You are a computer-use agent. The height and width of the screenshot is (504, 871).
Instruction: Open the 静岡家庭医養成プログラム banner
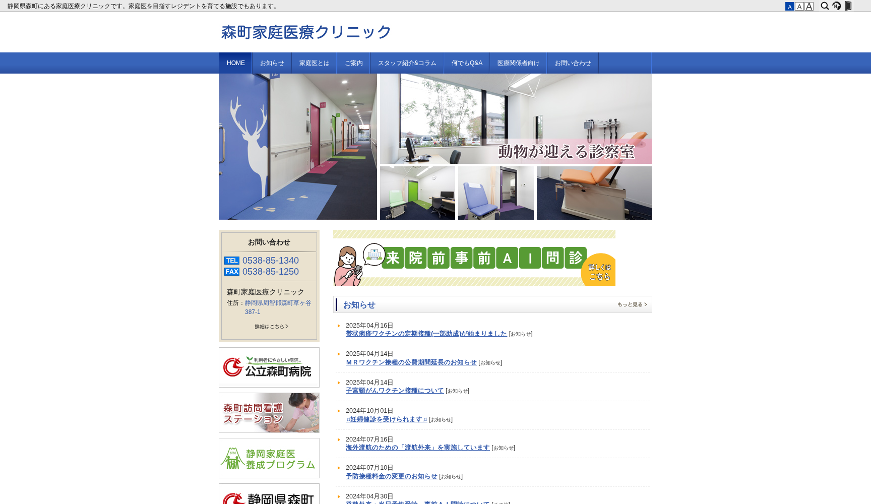[269, 458]
